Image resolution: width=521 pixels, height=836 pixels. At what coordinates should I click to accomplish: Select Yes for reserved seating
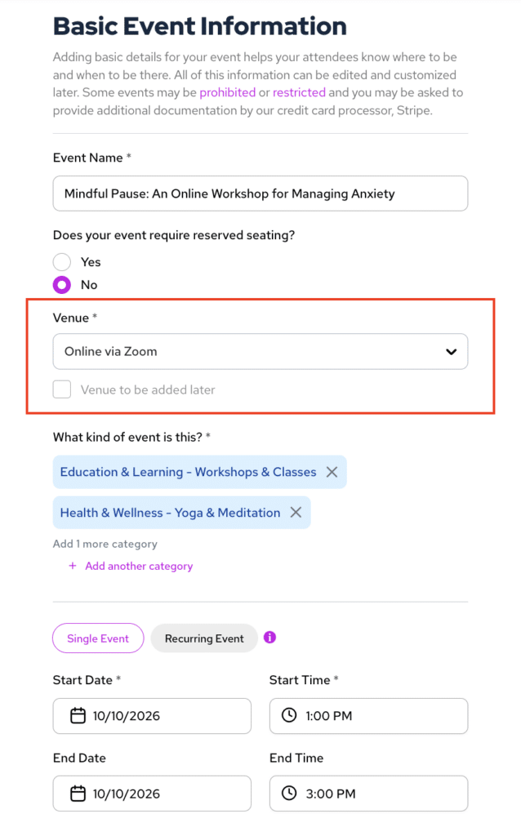tap(62, 262)
